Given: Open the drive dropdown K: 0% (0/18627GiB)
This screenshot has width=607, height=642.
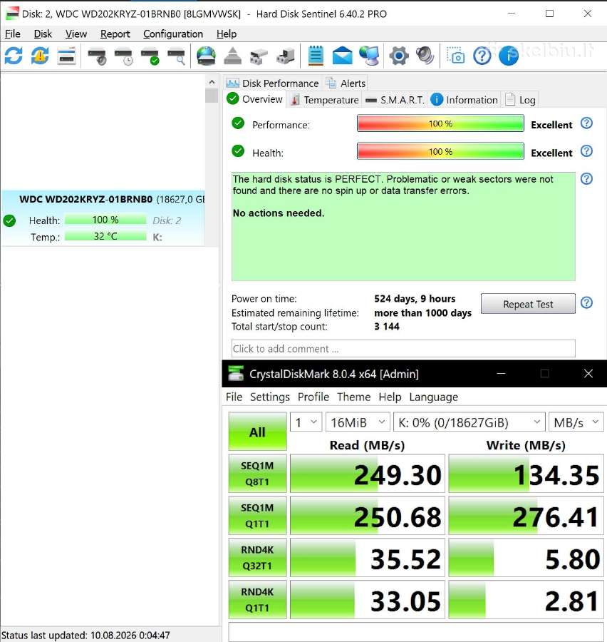Looking at the screenshot, I should [x=469, y=422].
